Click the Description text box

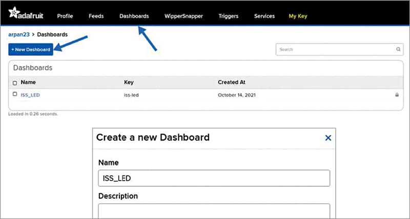[214, 211]
